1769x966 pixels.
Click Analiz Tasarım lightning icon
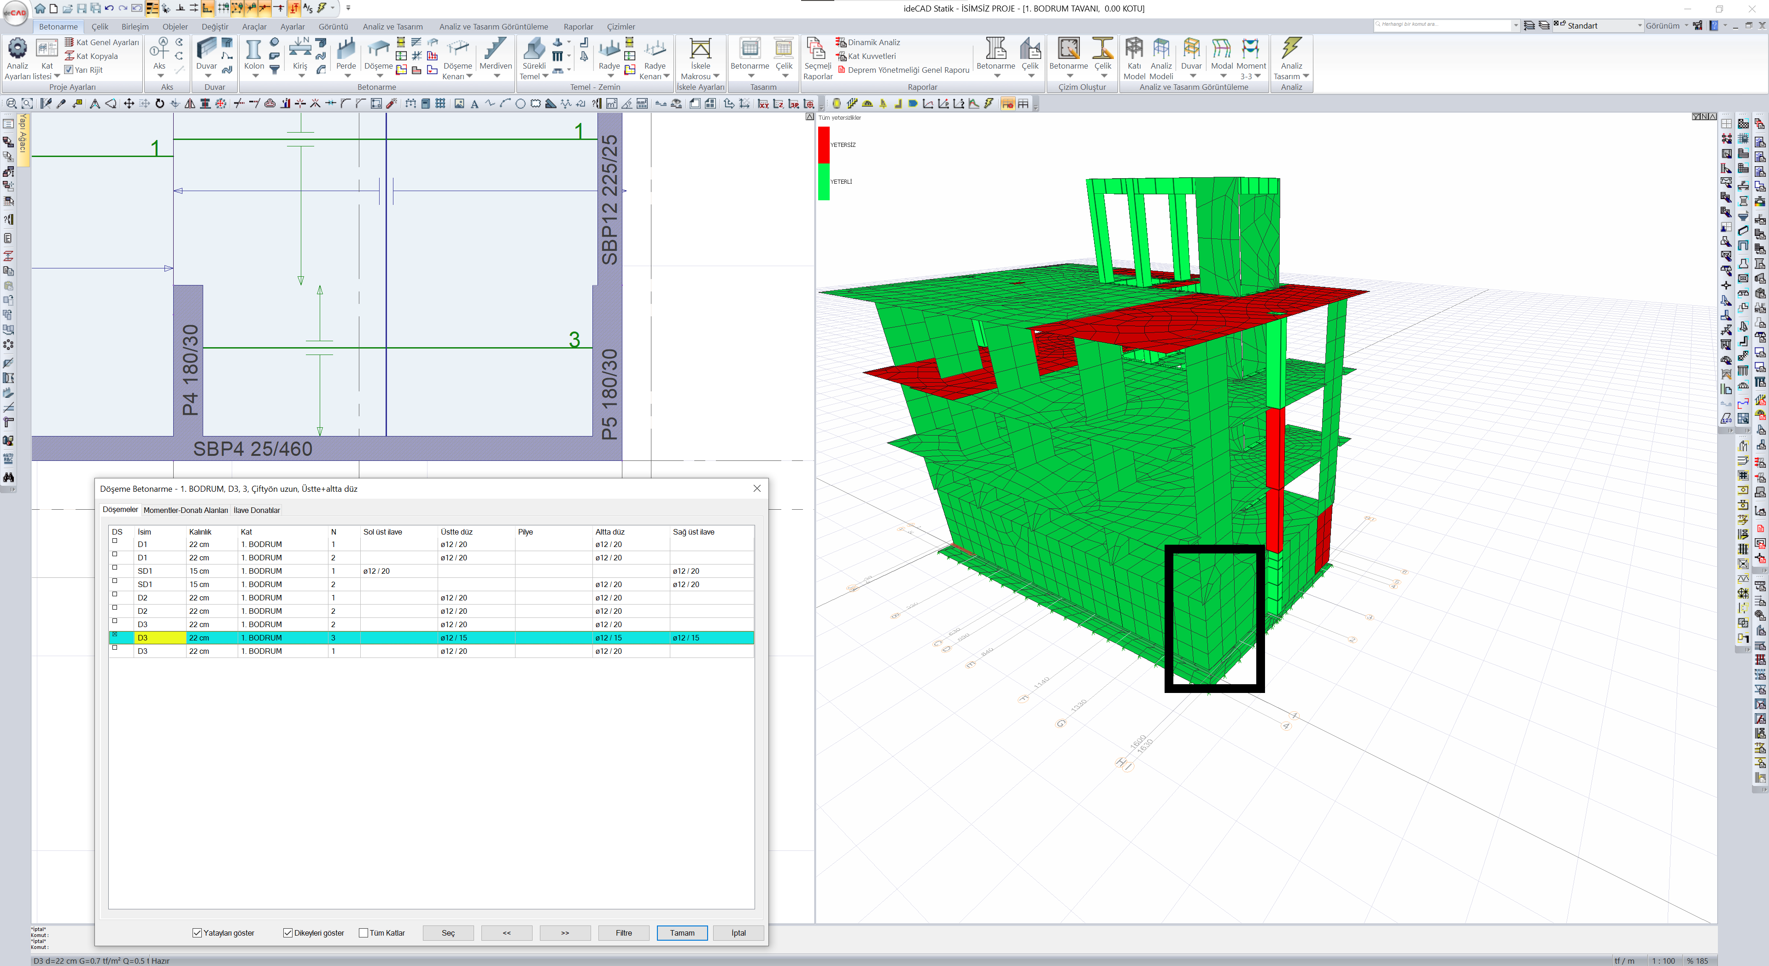(1291, 48)
